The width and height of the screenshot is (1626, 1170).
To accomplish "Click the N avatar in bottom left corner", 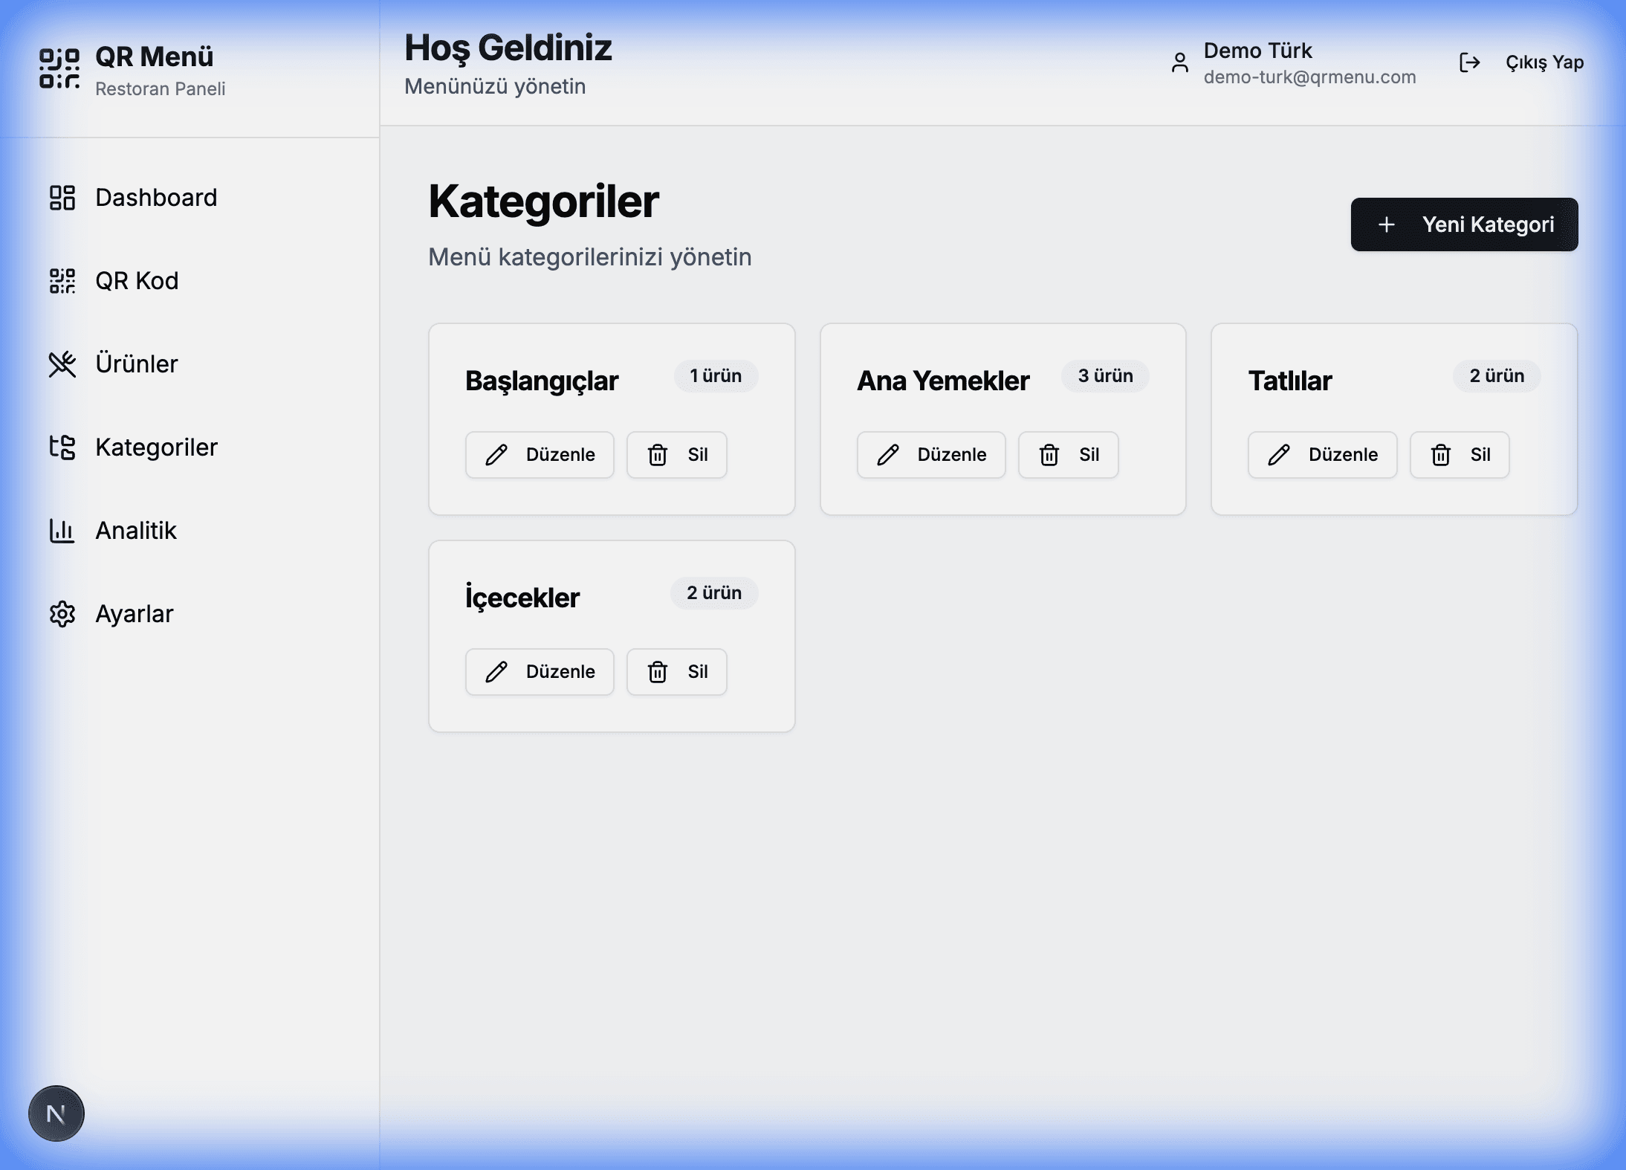I will click(57, 1113).
